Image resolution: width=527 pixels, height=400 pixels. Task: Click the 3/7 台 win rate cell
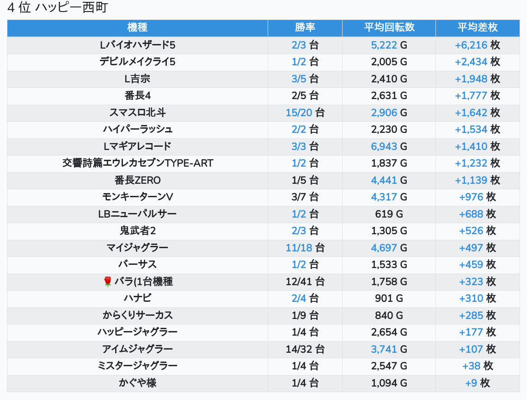click(305, 197)
